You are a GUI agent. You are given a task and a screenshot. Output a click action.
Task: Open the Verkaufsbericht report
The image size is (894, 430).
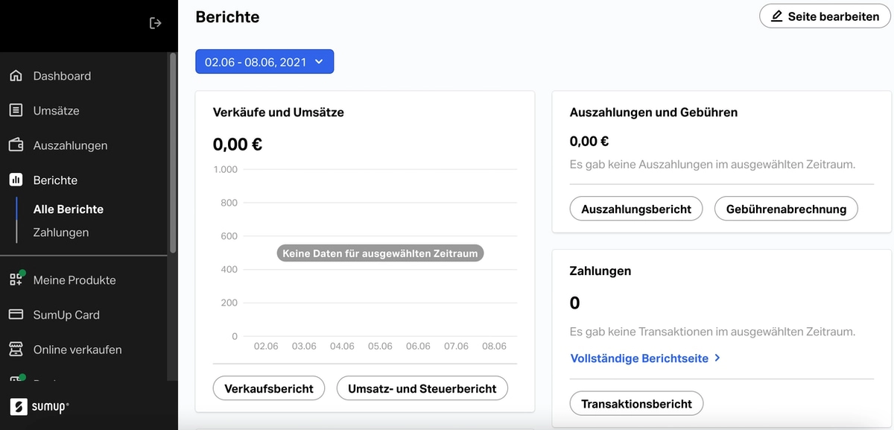pos(269,388)
